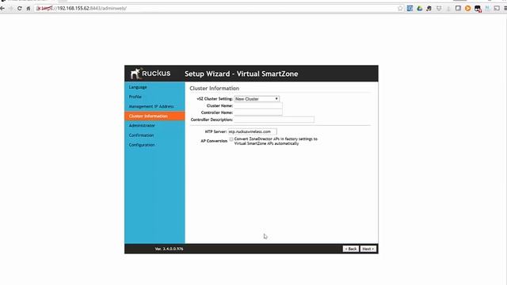Open the browser home page icon
The height and width of the screenshot is (285, 507).
[29, 9]
